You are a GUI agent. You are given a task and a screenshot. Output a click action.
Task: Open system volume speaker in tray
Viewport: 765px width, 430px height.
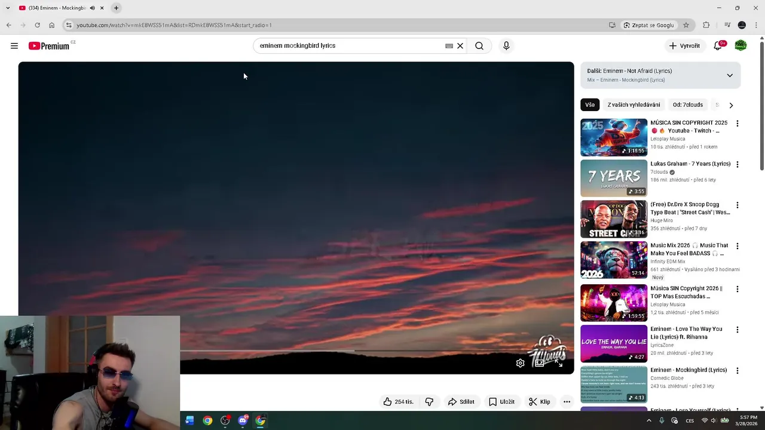tap(714, 420)
